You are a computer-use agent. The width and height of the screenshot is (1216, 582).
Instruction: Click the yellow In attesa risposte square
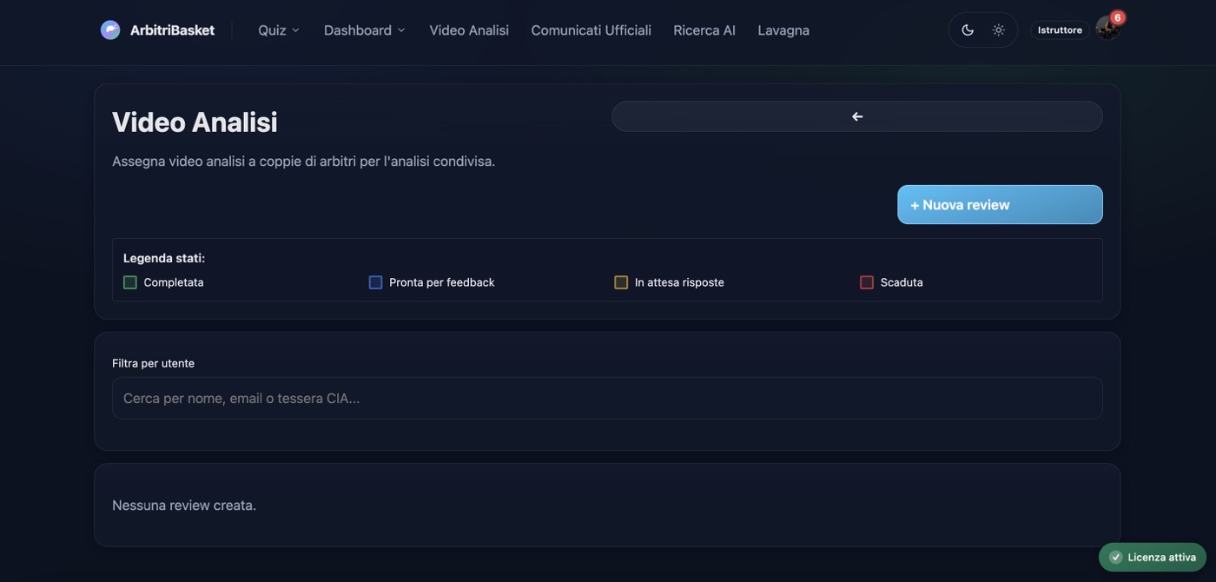(x=621, y=282)
